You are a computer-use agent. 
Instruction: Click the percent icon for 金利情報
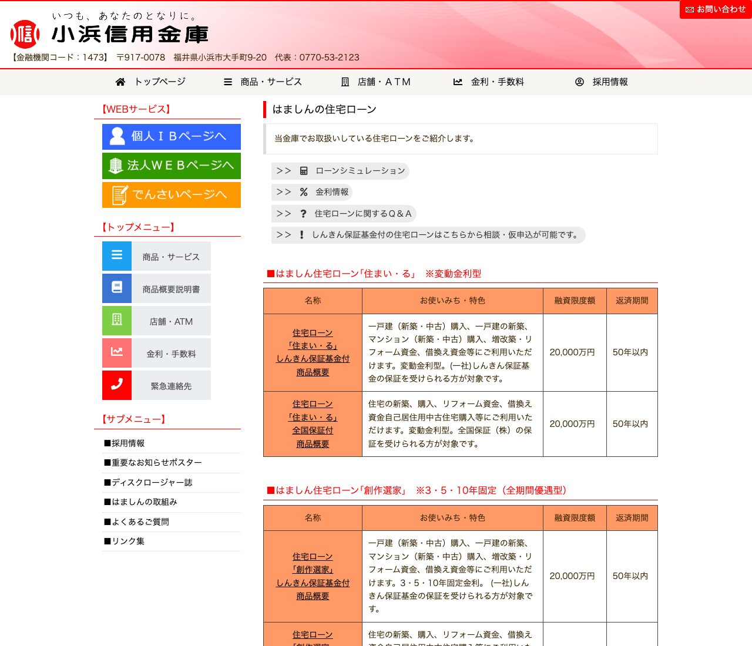coord(304,192)
